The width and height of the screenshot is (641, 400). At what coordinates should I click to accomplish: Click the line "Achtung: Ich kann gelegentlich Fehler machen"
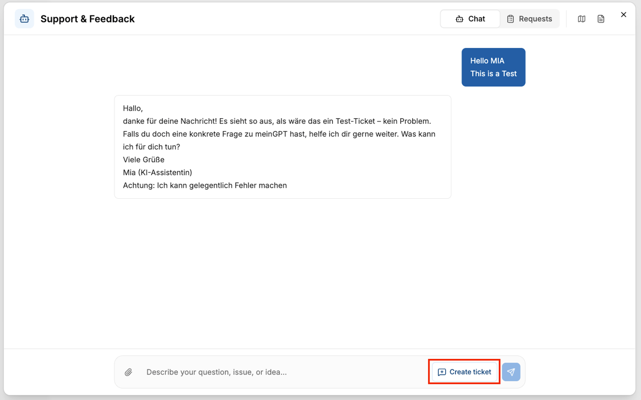click(205, 185)
